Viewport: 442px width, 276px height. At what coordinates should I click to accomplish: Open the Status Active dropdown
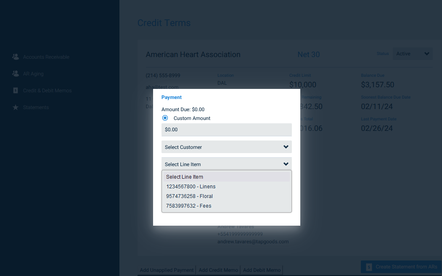click(x=413, y=54)
